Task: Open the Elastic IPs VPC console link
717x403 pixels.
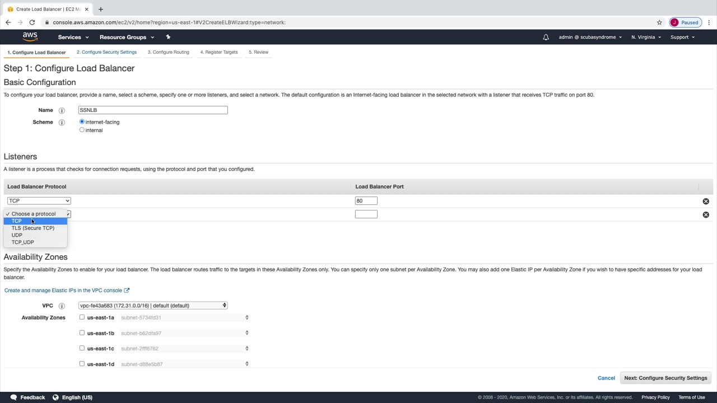Action: [67, 290]
